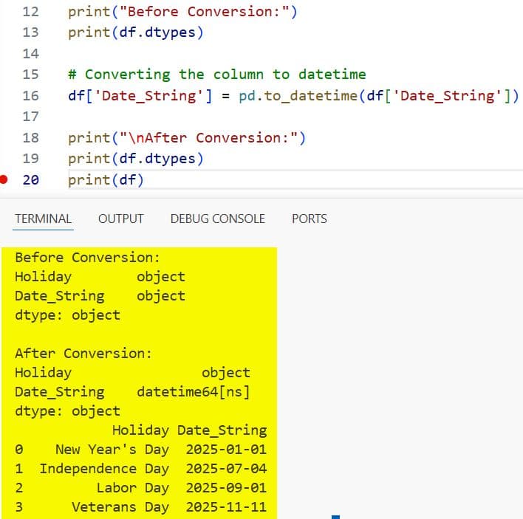Image resolution: width=523 pixels, height=519 pixels.
Task: Click terminal row 'Veterans Day 2025-11-11'
Action: 141,507
